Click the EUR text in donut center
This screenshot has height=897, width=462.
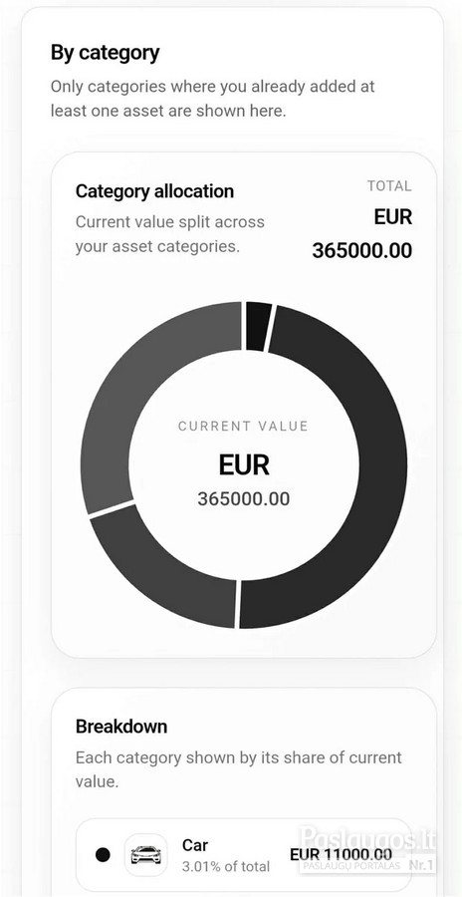[x=244, y=465]
